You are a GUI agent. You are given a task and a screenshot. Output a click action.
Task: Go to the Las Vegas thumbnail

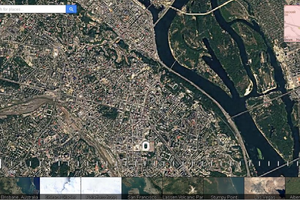pyautogui.click(x=264, y=188)
